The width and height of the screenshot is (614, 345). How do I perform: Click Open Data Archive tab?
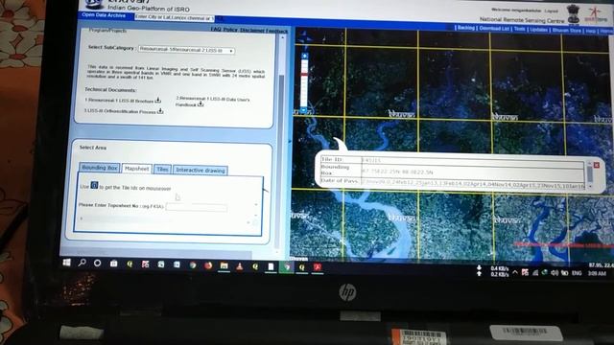[104, 15]
